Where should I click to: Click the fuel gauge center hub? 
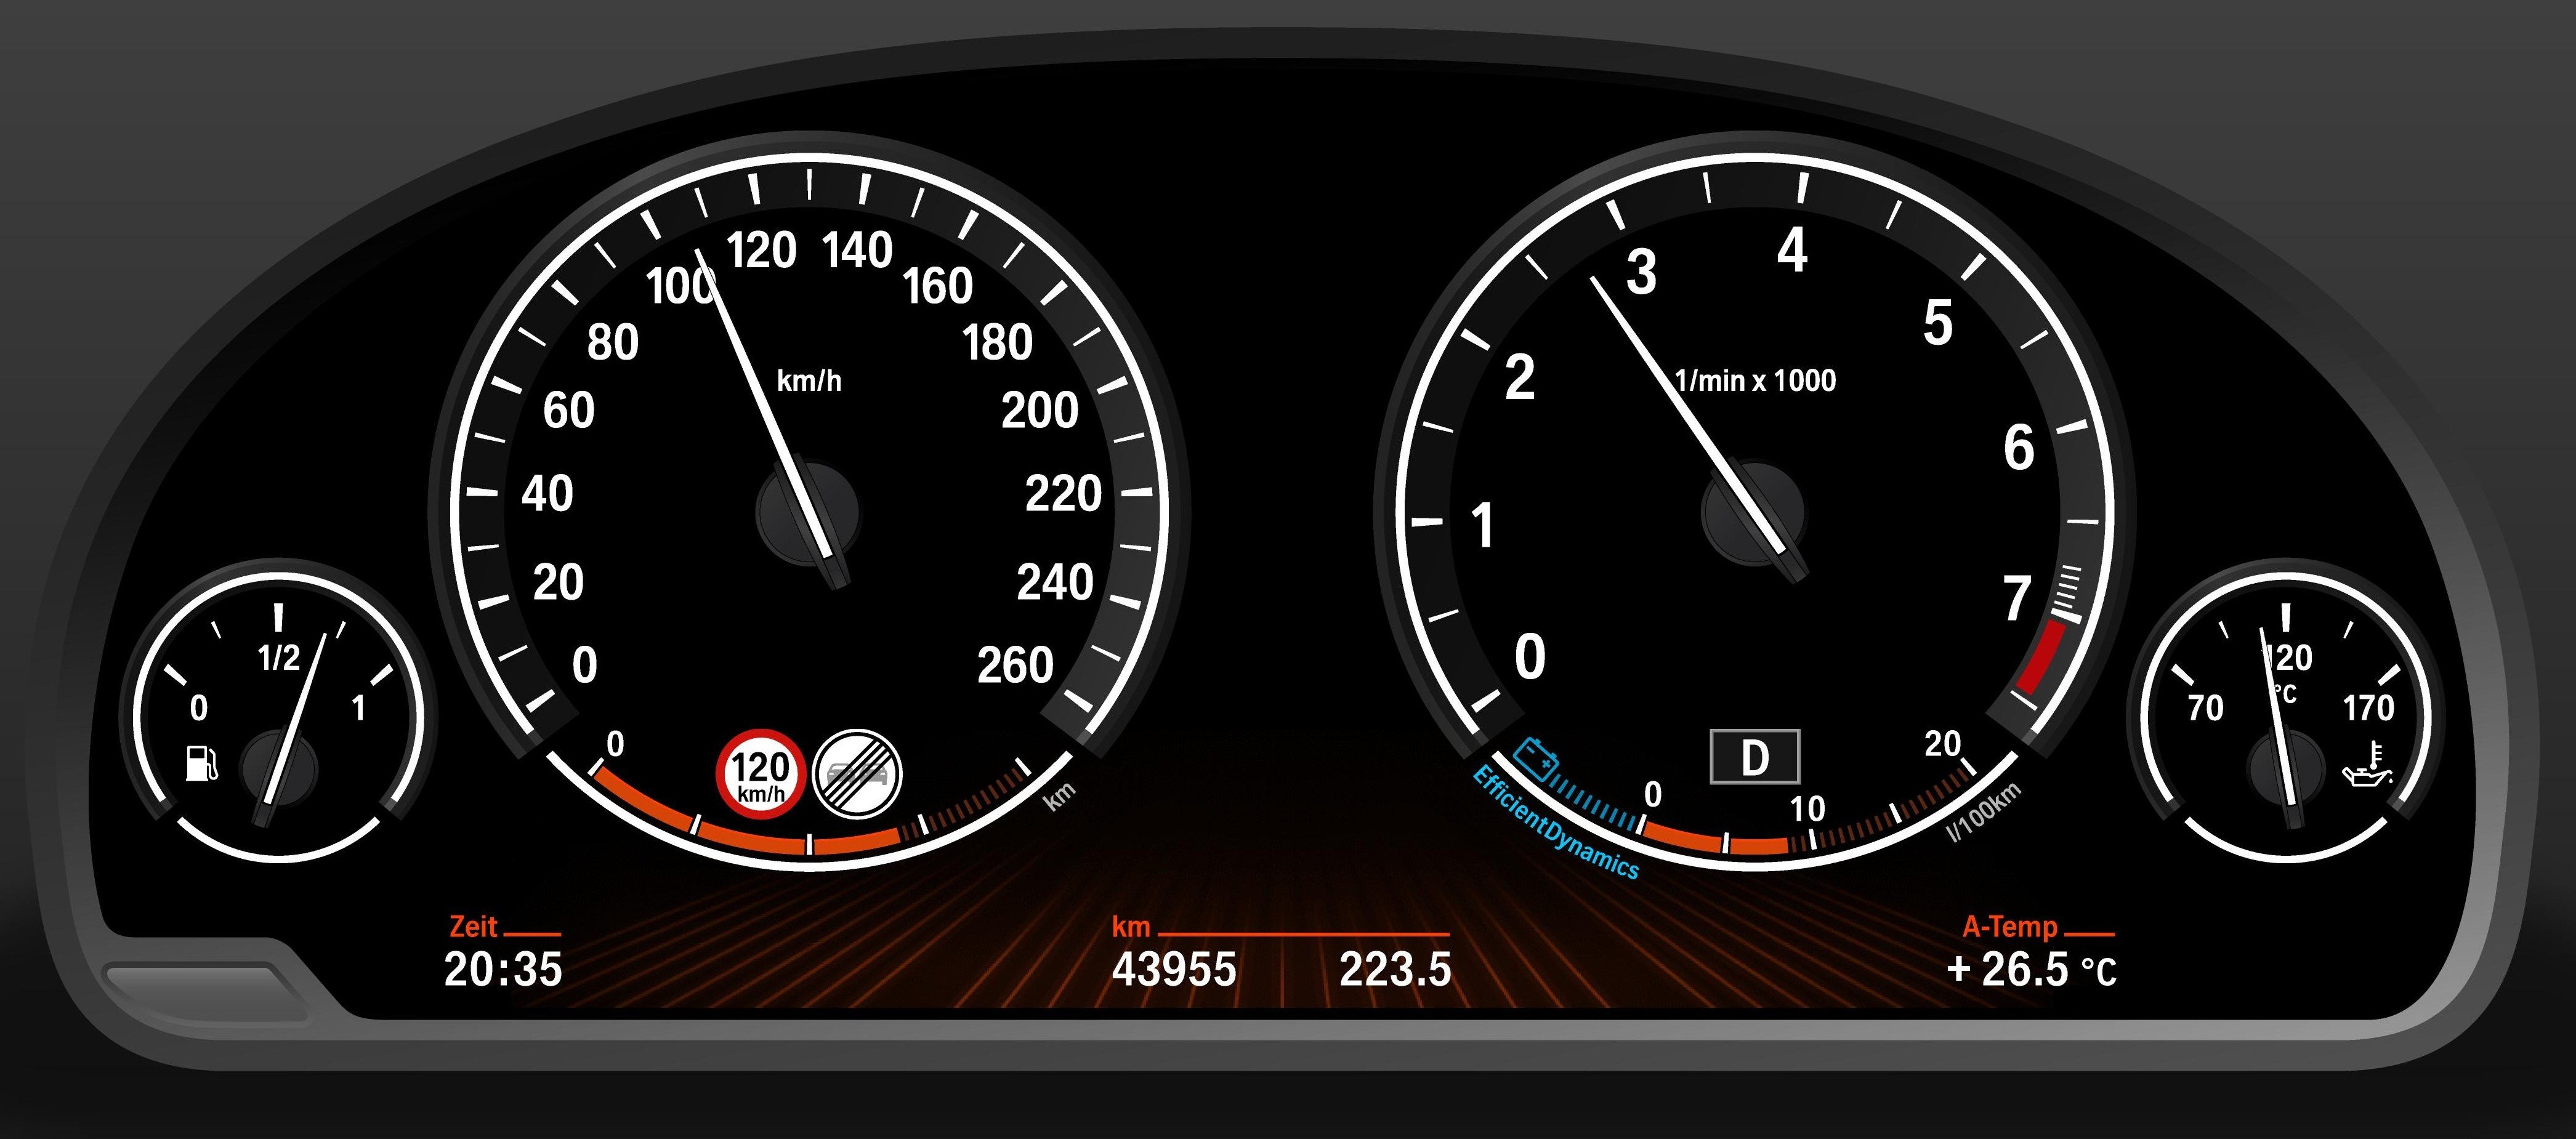[x=279, y=768]
